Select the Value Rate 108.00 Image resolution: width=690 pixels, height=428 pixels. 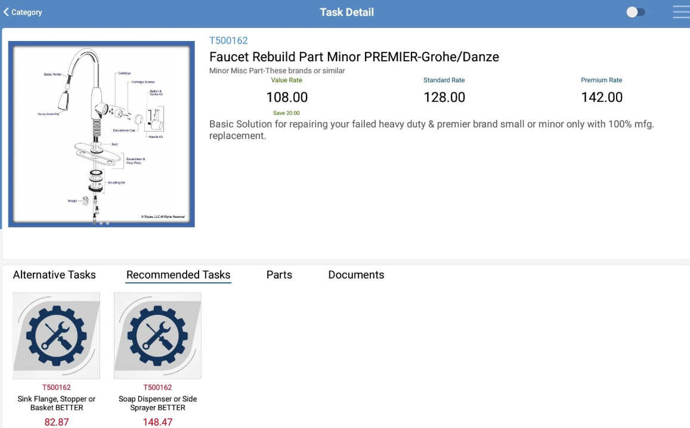287,97
